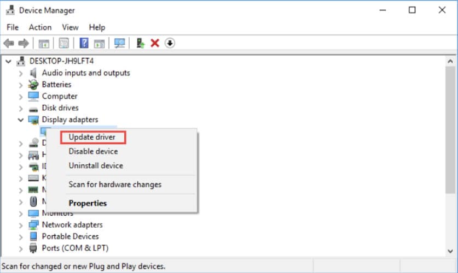This screenshot has height=273, width=458.
Task: Select the DESKTOP-JH9LFT4 label
Action: pos(62,61)
